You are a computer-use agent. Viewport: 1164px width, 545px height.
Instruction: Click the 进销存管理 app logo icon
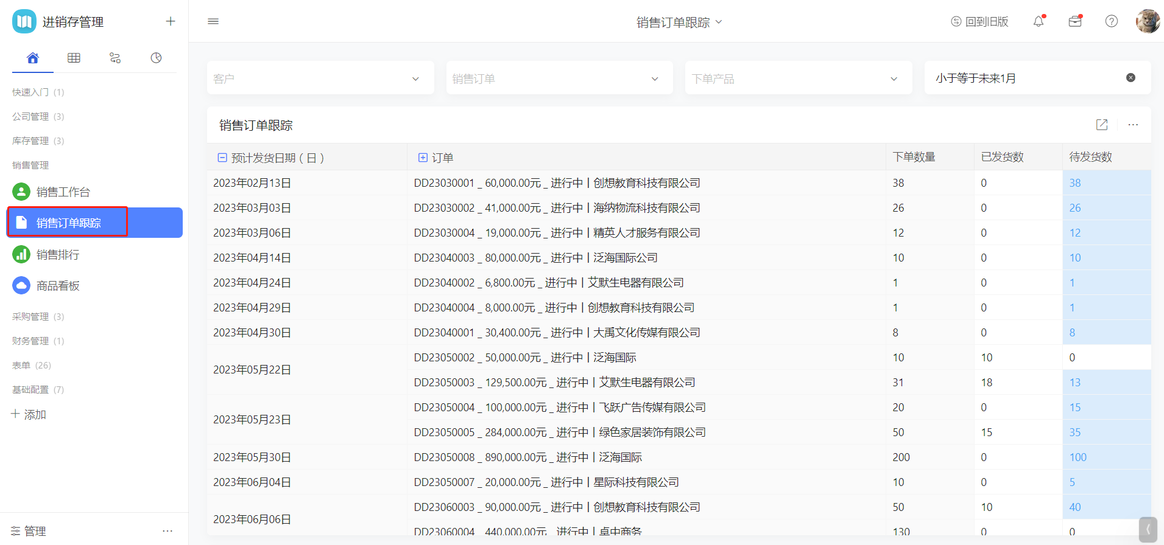pos(24,21)
